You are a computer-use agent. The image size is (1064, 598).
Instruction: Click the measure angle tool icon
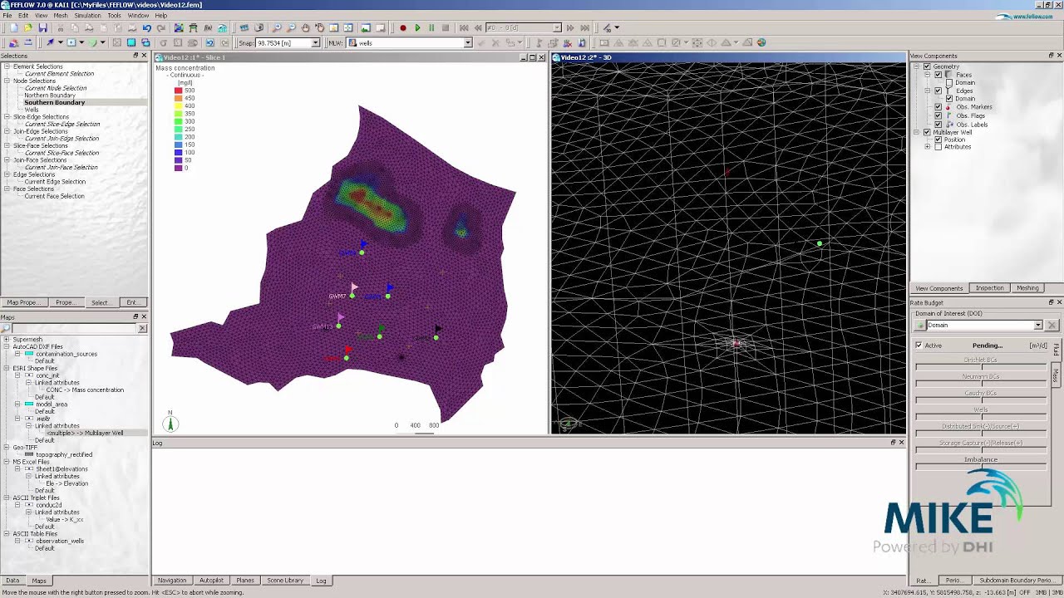(608, 27)
